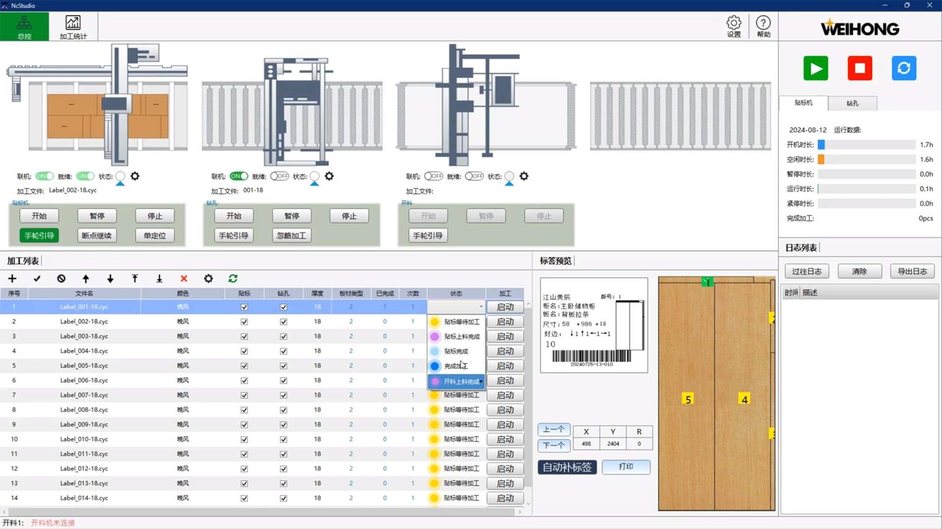
Task: Toggle 钻孔 checkbox for Label_003-18.cyc
Action: point(283,336)
